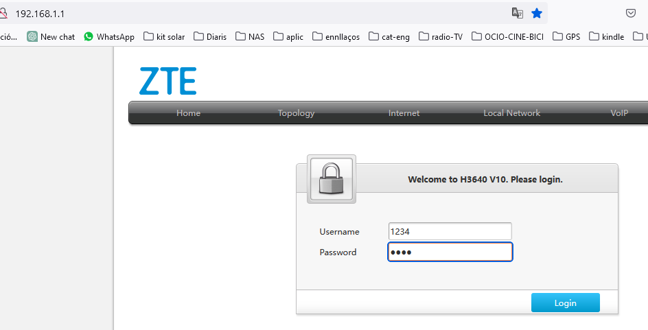Switch to the Local Network tab
The width and height of the screenshot is (648, 330).
tap(511, 113)
